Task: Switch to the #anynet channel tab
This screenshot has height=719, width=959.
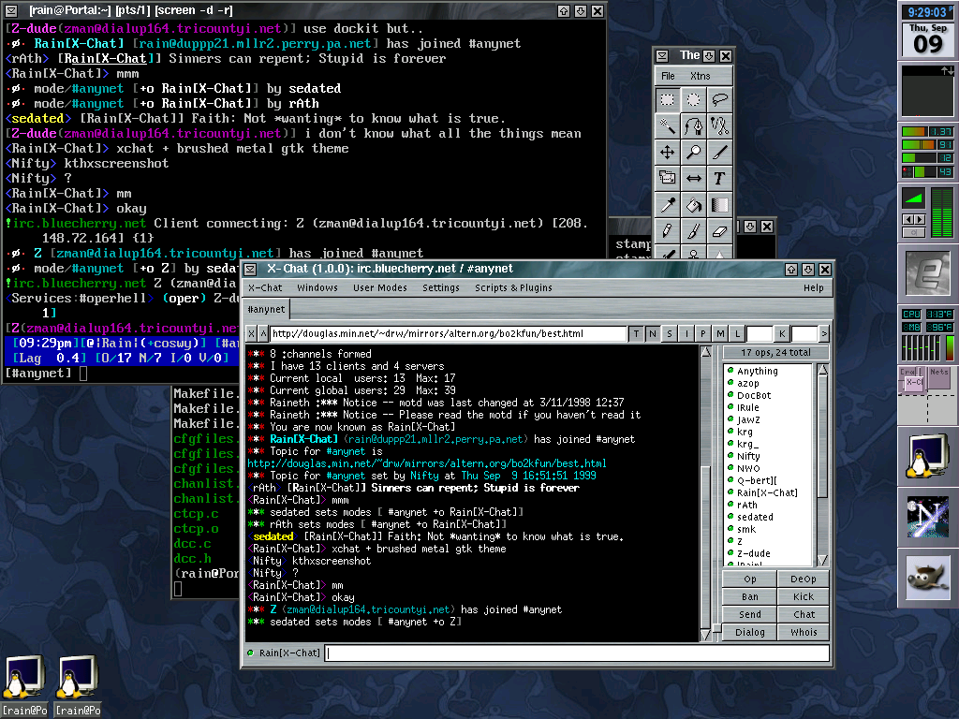Action: pyautogui.click(x=266, y=309)
